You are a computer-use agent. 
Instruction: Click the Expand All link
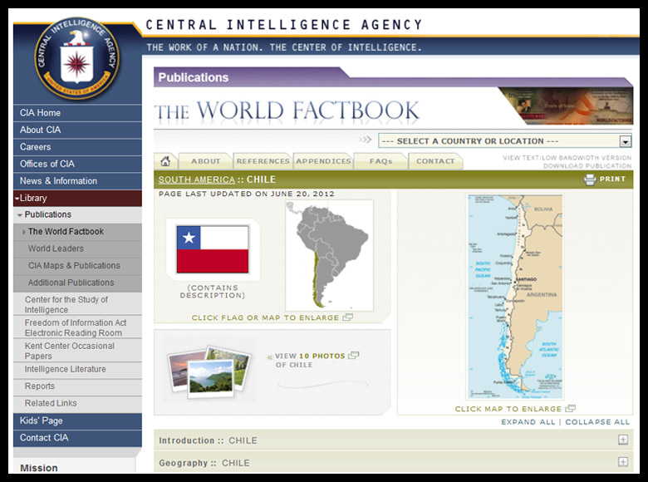pyautogui.click(x=528, y=422)
